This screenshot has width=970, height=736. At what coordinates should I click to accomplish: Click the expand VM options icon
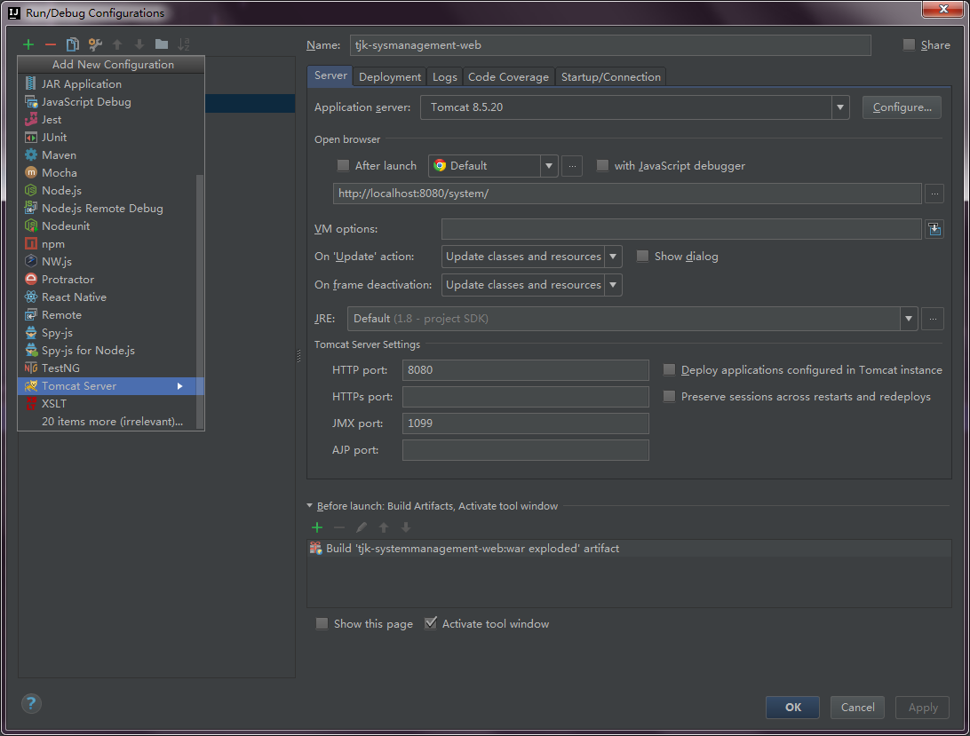pyautogui.click(x=934, y=229)
